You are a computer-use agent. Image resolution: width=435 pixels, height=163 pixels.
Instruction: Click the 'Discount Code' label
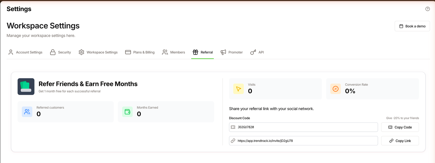tap(240, 118)
